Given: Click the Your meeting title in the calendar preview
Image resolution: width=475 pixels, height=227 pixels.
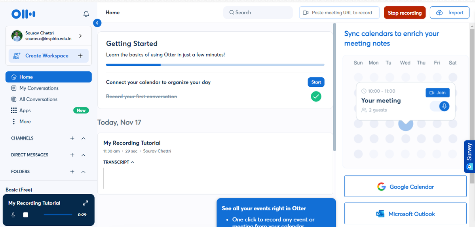Looking at the screenshot, I should pyautogui.click(x=381, y=101).
